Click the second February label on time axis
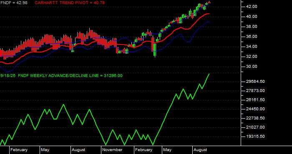 144,150
